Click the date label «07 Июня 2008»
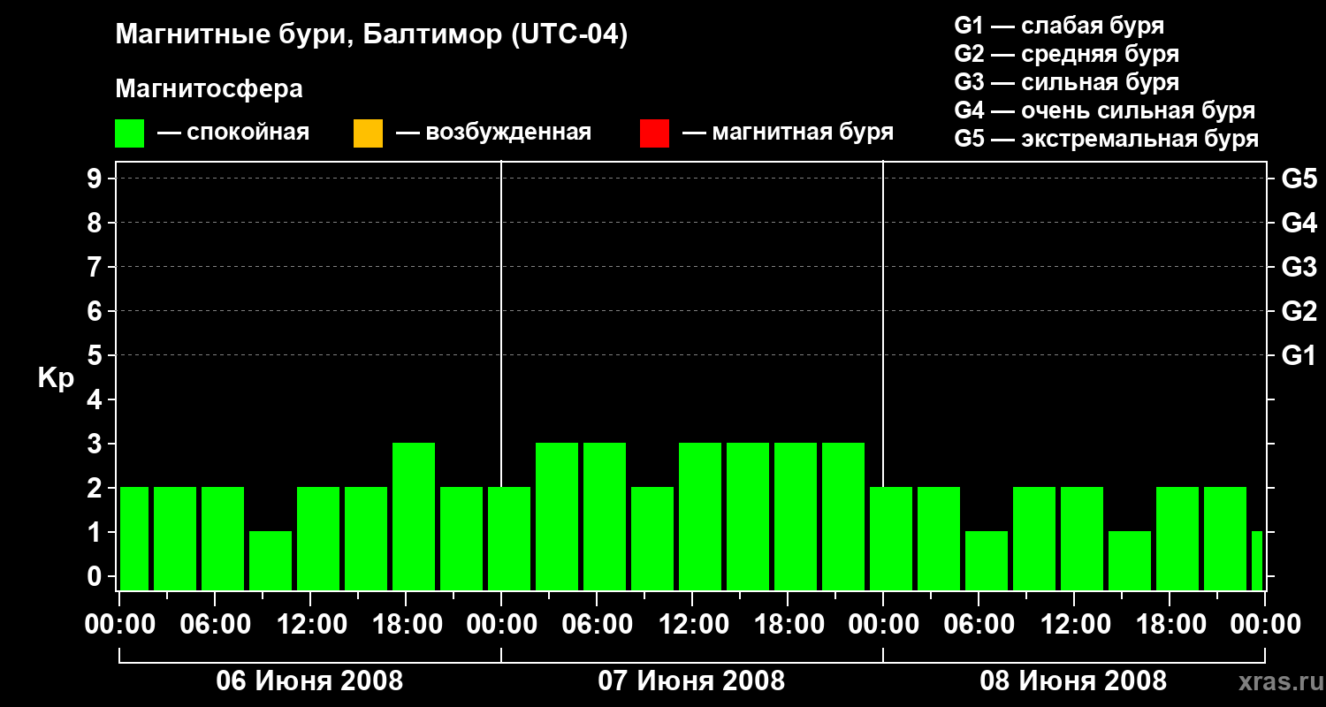Image resolution: width=1326 pixels, height=707 pixels. click(x=691, y=681)
